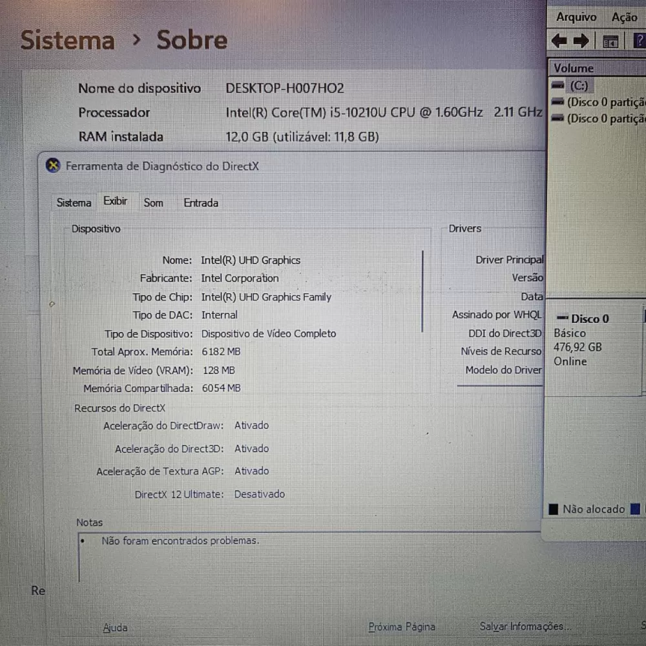Click the Sistema breadcrumb link
Screen dimensions: 646x646
[68, 40]
